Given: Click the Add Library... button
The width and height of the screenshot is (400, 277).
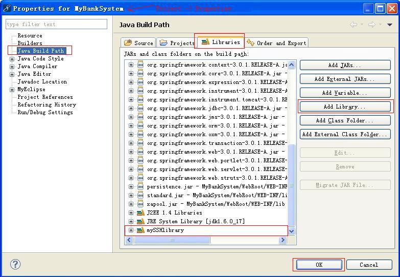Looking at the screenshot, I should [345, 106].
